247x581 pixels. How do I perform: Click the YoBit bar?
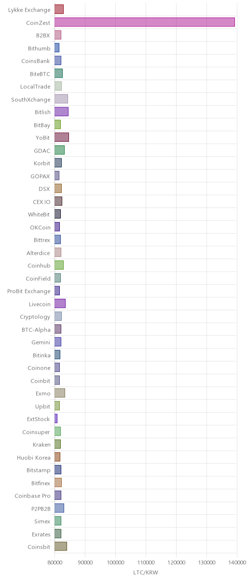coord(62,137)
